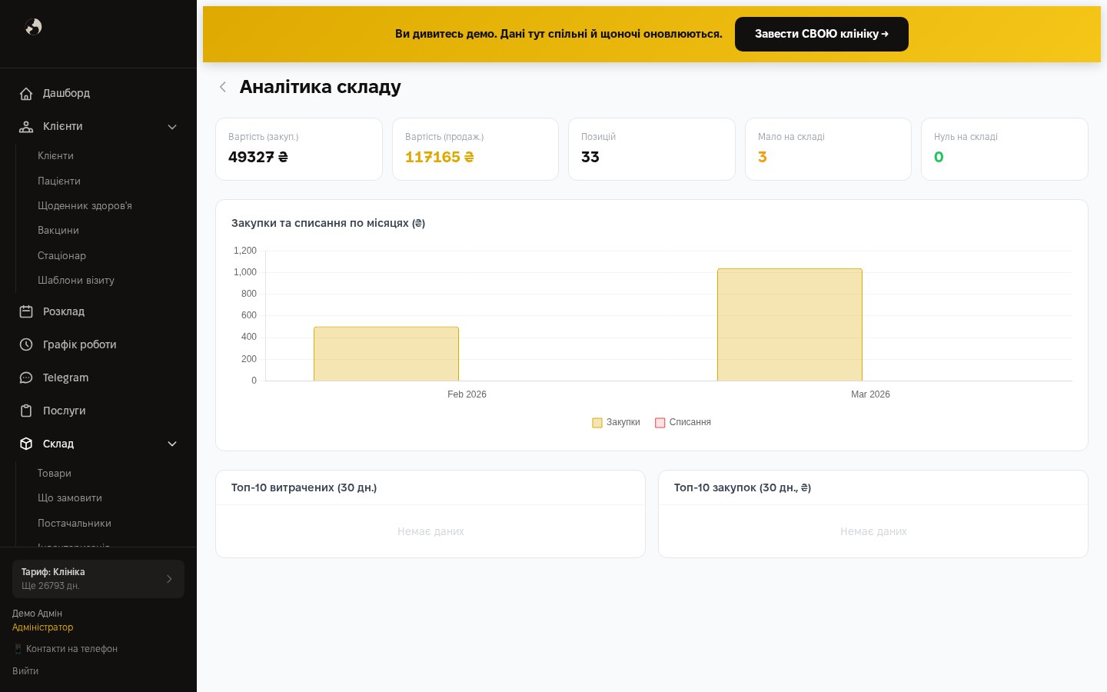1107x692 pixels.
Task: Click the Нуль на складі card
Action: point(1005,149)
